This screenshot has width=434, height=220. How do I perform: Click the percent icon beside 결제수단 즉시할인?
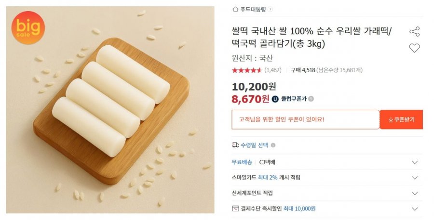(235, 209)
